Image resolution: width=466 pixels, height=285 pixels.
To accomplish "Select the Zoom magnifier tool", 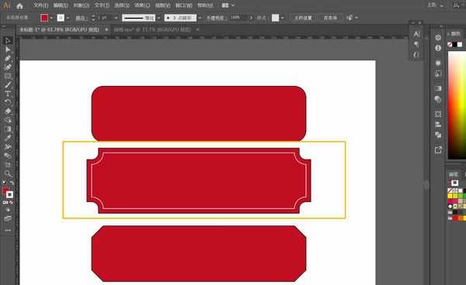I will tap(8, 173).
